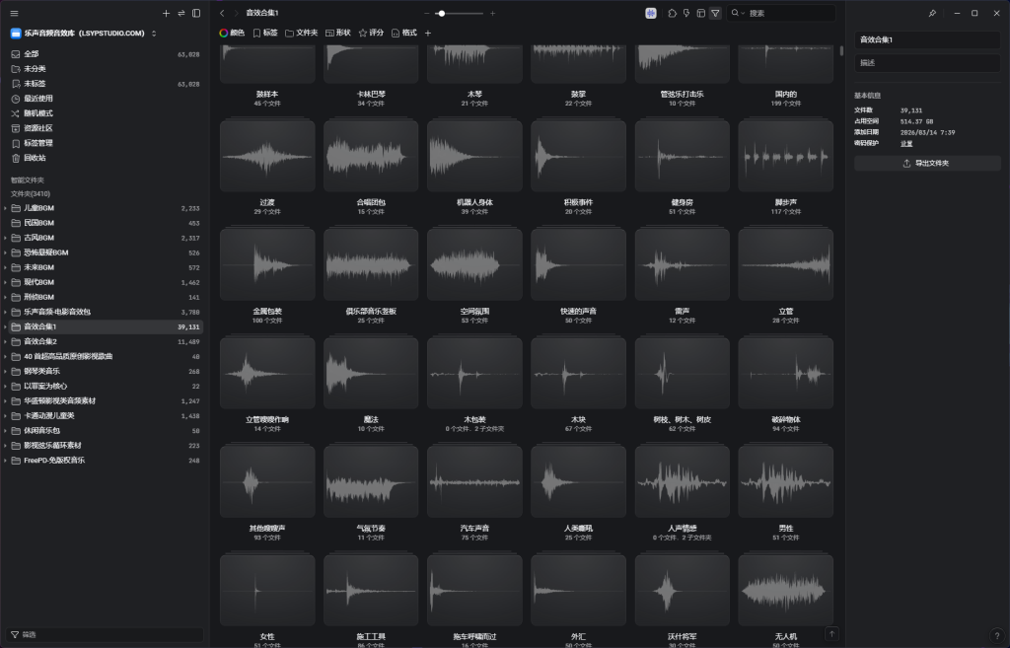Expand the 儿童BGM folder tree arrow
This screenshot has width=1010, height=648.
(6, 208)
